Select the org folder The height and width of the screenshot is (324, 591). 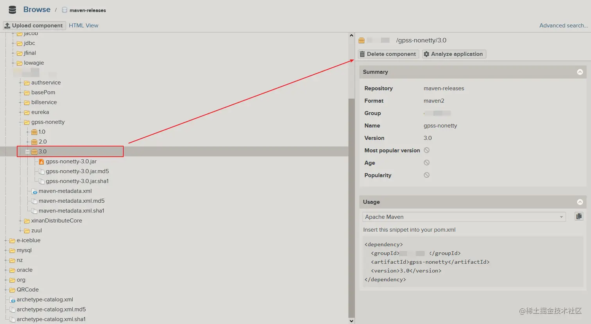pos(21,280)
